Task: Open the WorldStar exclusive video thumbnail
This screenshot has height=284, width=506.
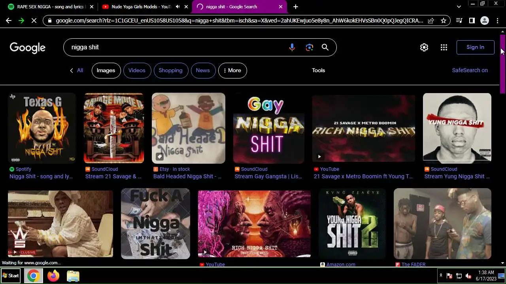Action: (60, 224)
